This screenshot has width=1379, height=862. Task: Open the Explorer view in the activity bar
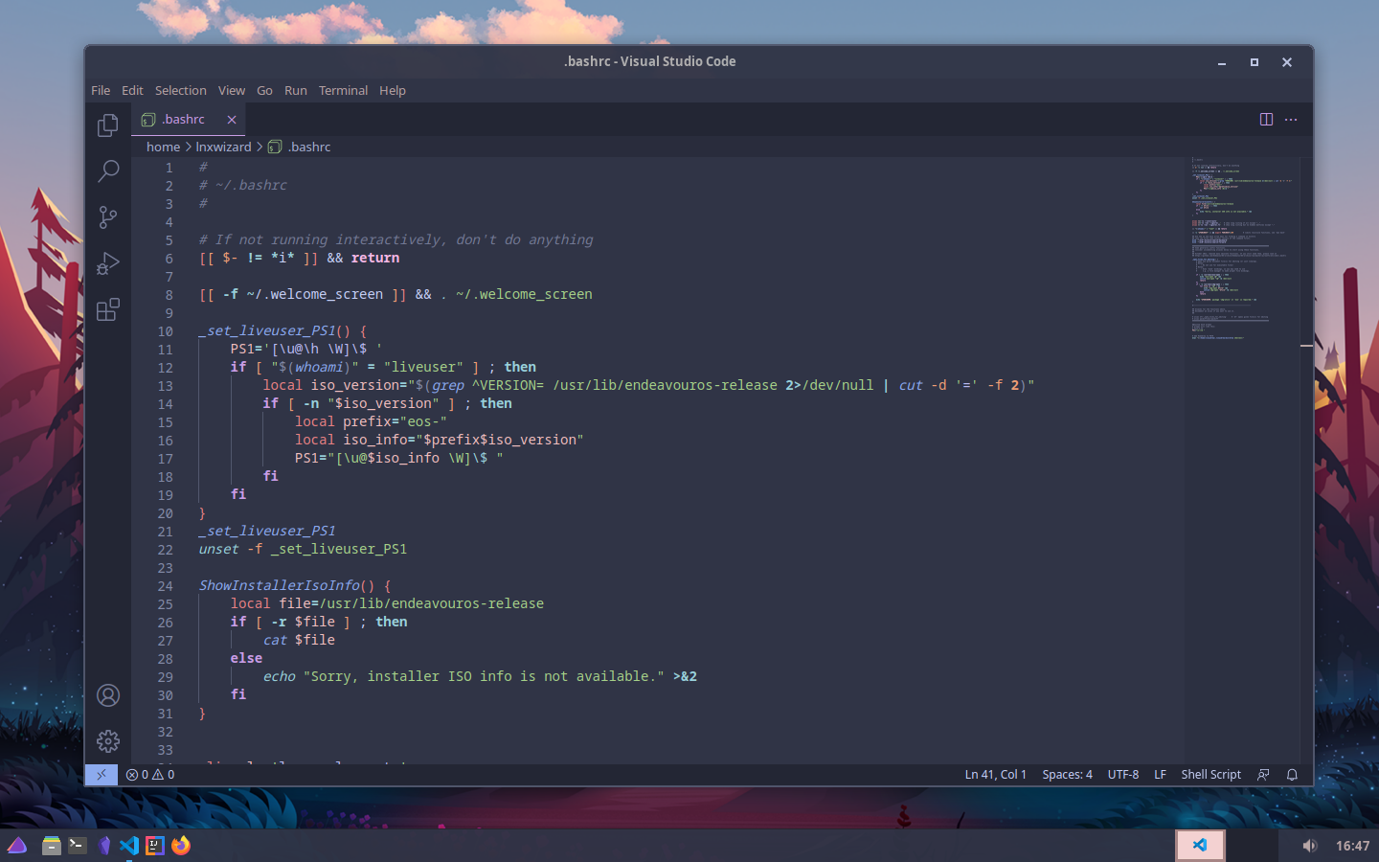tap(108, 125)
